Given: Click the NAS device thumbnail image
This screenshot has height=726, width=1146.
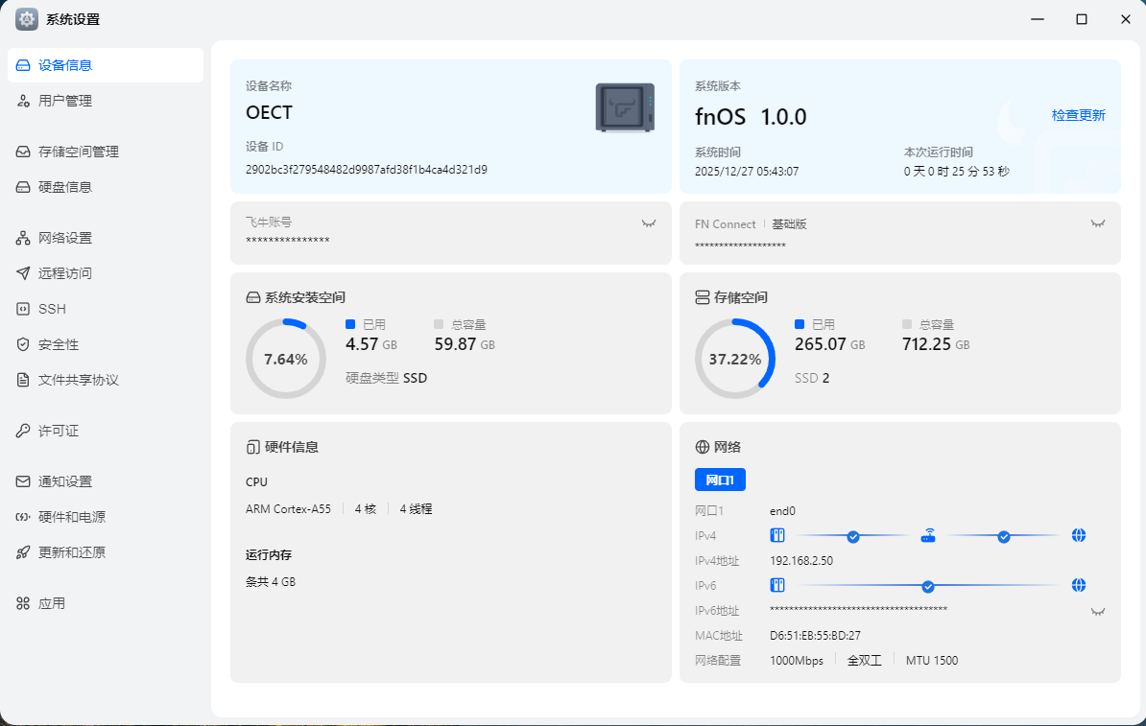Looking at the screenshot, I should pos(625,107).
